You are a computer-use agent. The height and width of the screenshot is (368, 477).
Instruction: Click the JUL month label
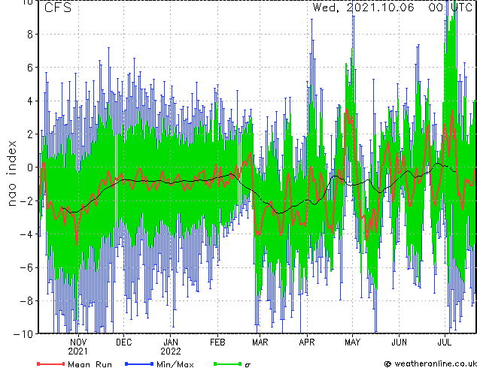[x=444, y=342]
